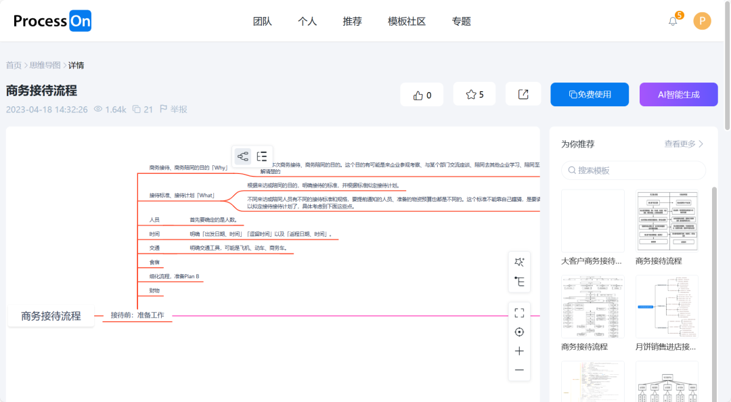Select node 食宿 in mind map
Viewport: 731px width, 402px height.
(x=154, y=263)
